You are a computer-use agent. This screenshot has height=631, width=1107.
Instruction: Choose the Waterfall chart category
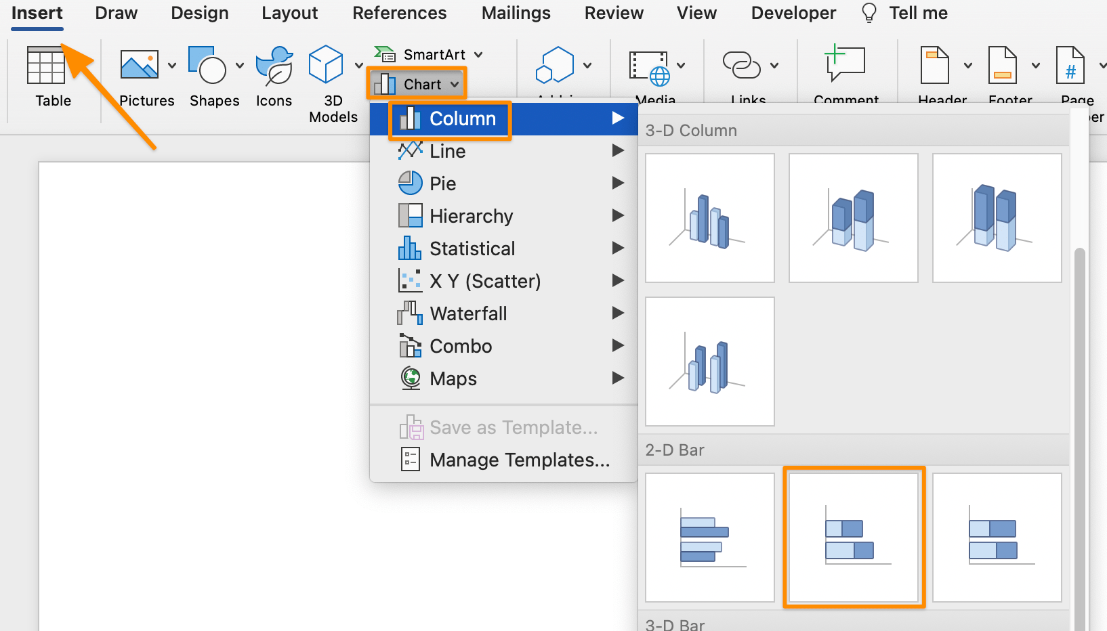click(x=468, y=313)
